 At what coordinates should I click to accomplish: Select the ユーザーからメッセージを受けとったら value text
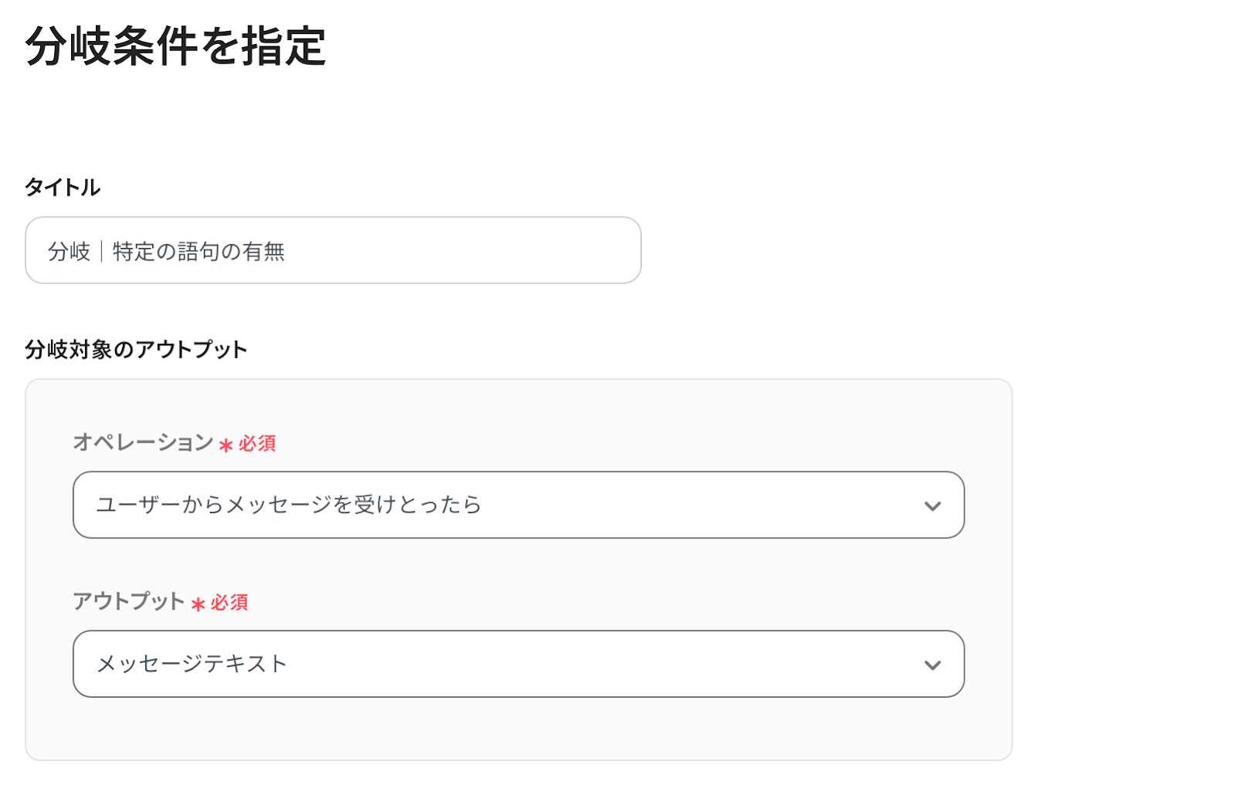[289, 505]
